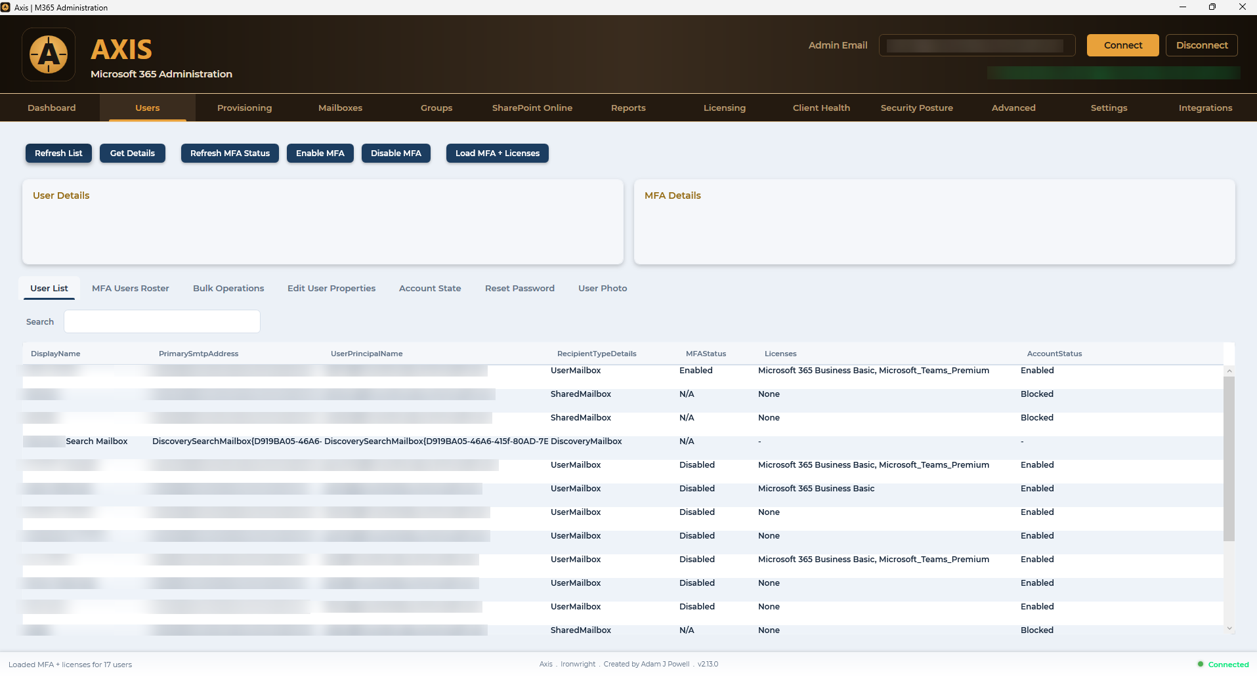Open SharePoint Online section
This screenshot has height=677, width=1257.
[x=532, y=108]
